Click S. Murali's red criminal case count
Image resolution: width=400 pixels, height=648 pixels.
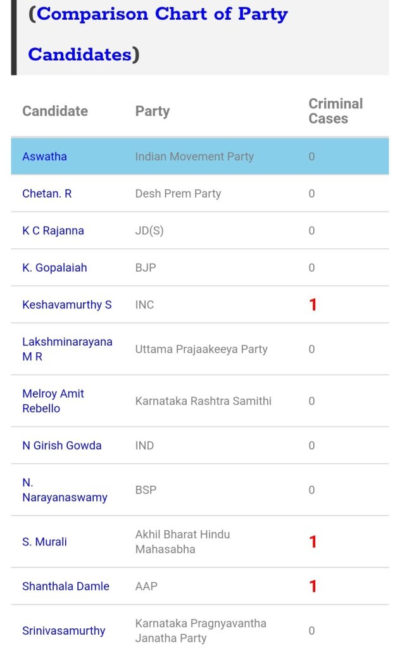click(313, 542)
